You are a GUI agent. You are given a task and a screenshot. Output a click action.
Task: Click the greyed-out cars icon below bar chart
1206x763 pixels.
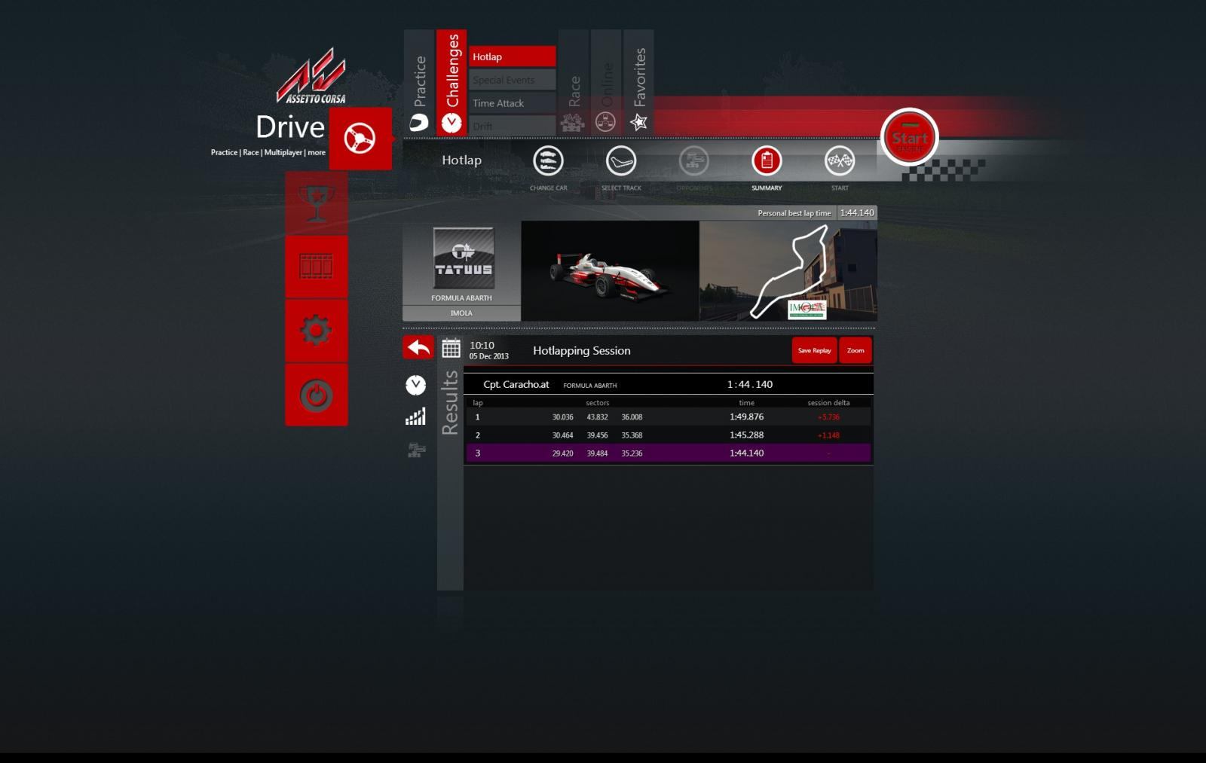(416, 450)
